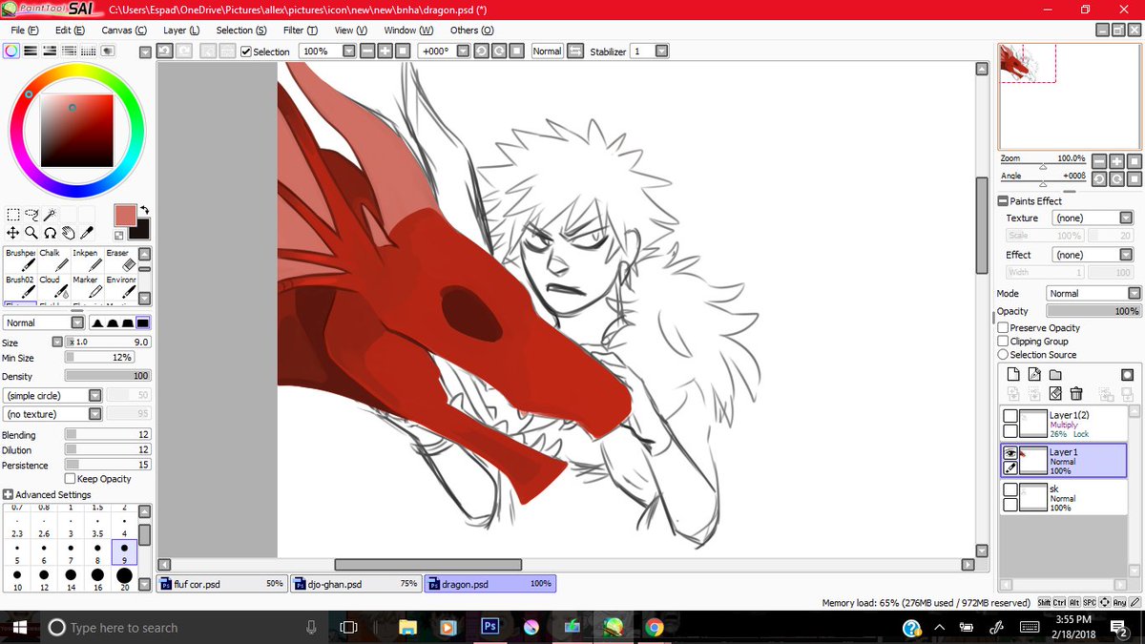Show the Layer1(2) layer

[1010, 415]
